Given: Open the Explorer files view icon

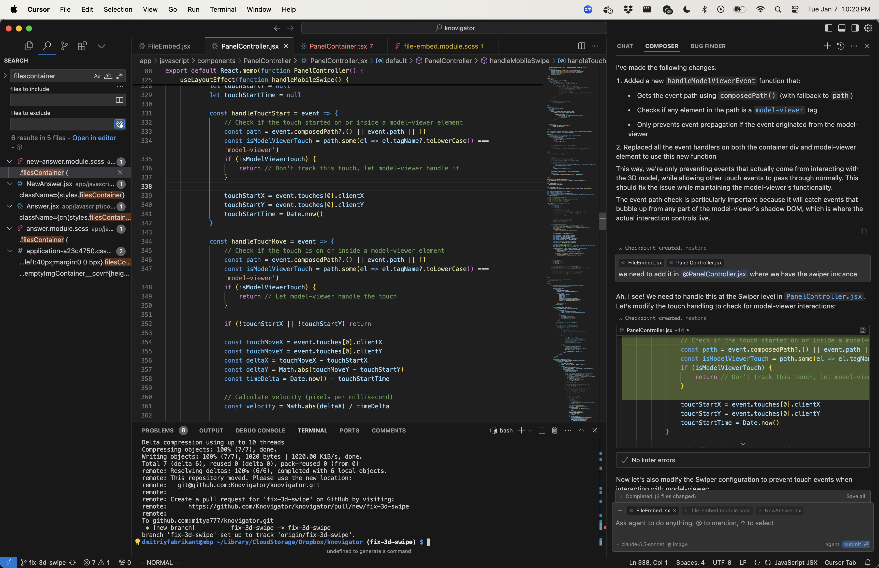Looking at the screenshot, I should [x=29, y=46].
